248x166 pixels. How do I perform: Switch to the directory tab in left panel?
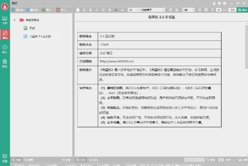[67, 160]
